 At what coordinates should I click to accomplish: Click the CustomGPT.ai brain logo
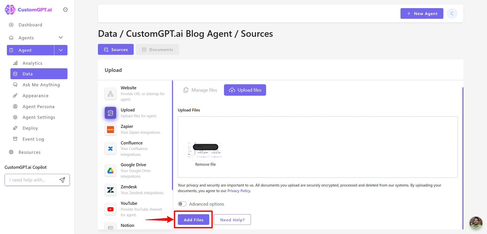tap(10, 10)
